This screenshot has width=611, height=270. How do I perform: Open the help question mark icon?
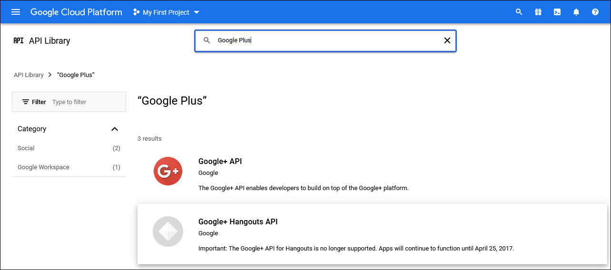pyautogui.click(x=595, y=12)
